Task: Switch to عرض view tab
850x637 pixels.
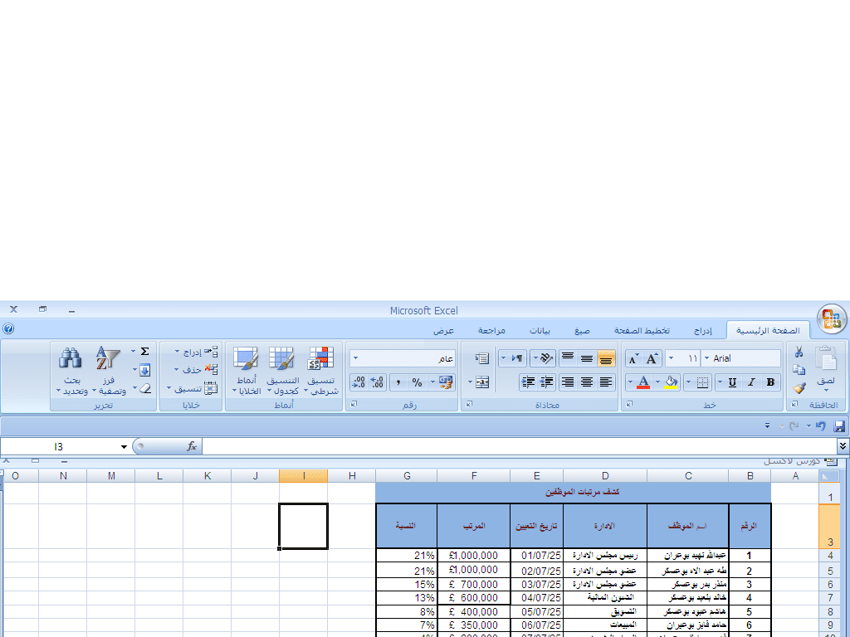Action: coord(443,330)
